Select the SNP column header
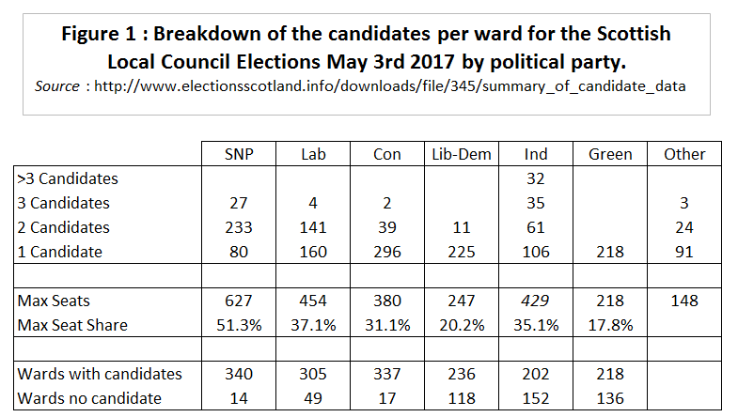 pos(238,154)
